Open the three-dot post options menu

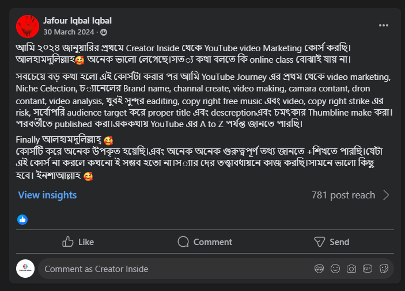click(384, 25)
